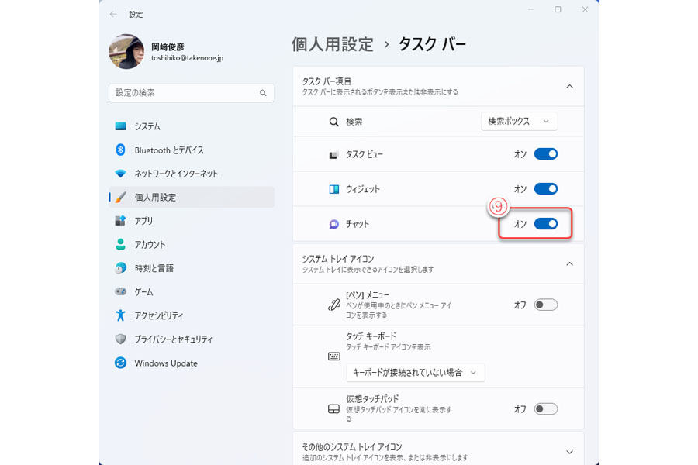Click the 時刻と言語 clock globe icon
This screenshot has width=698, height=465.
[x=121, y=268]
